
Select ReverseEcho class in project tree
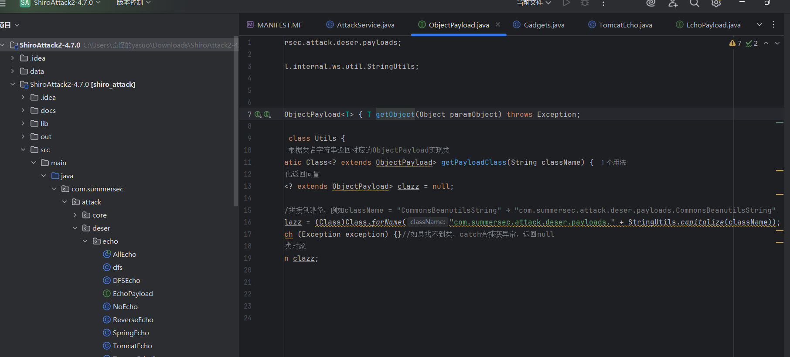[133, 320]
